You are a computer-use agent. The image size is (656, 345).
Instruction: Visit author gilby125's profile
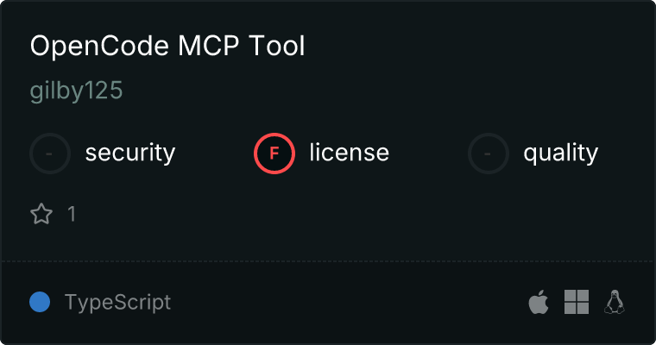[x=76, y=91]
